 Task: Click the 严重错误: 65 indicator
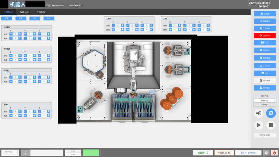224,153
